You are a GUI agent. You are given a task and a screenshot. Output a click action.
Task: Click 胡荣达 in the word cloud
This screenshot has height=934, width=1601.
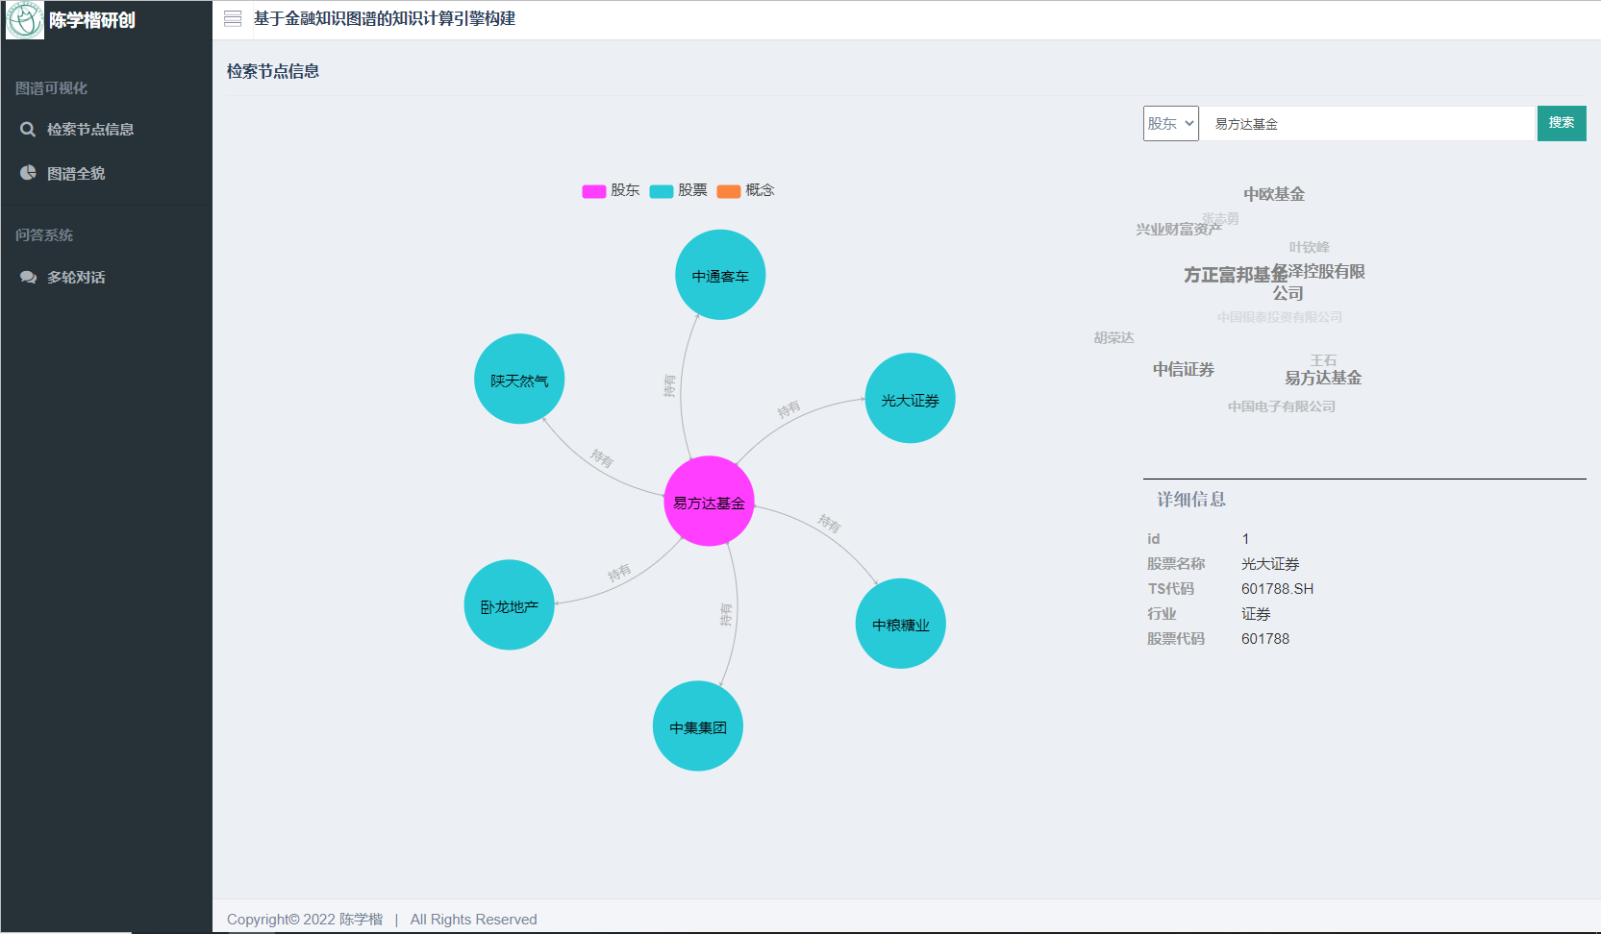[x=1113, y=337]
